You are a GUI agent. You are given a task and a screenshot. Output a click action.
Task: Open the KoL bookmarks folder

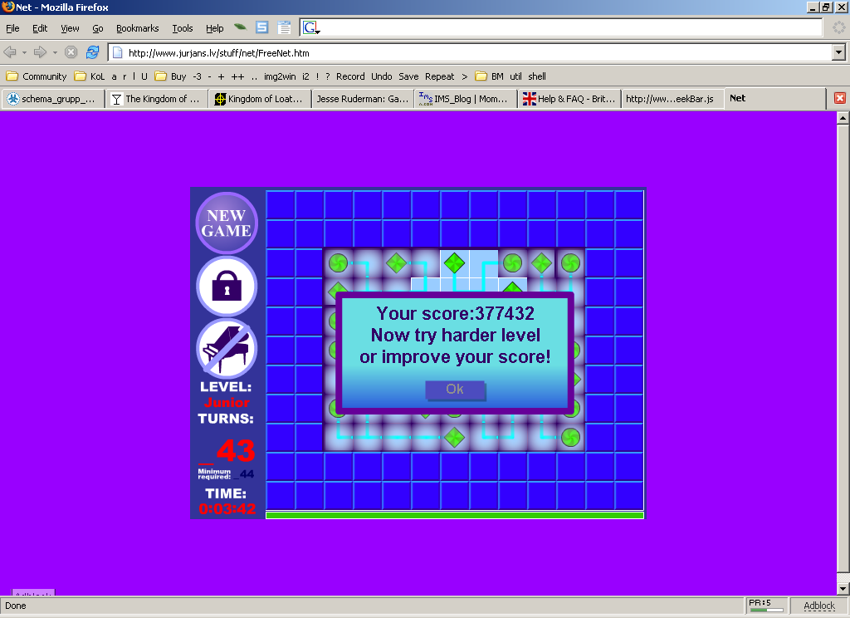click(x=90, y=76)
